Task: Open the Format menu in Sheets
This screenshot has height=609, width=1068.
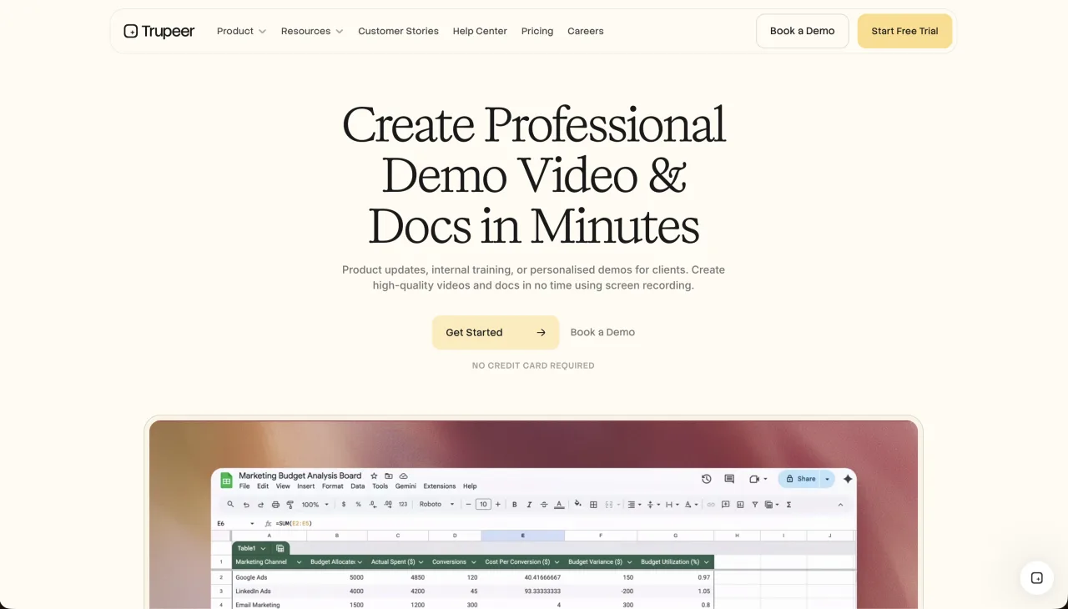Action: pyautogui.click(x=332, y=486)
